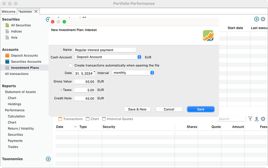Open Statement of Assets report
This screenshot has height=168, width=268.
click(20, 92)
